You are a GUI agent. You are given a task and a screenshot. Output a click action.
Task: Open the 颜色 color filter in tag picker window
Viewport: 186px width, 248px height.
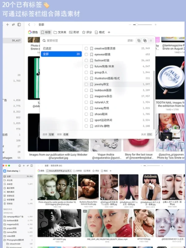coord(33,32)
